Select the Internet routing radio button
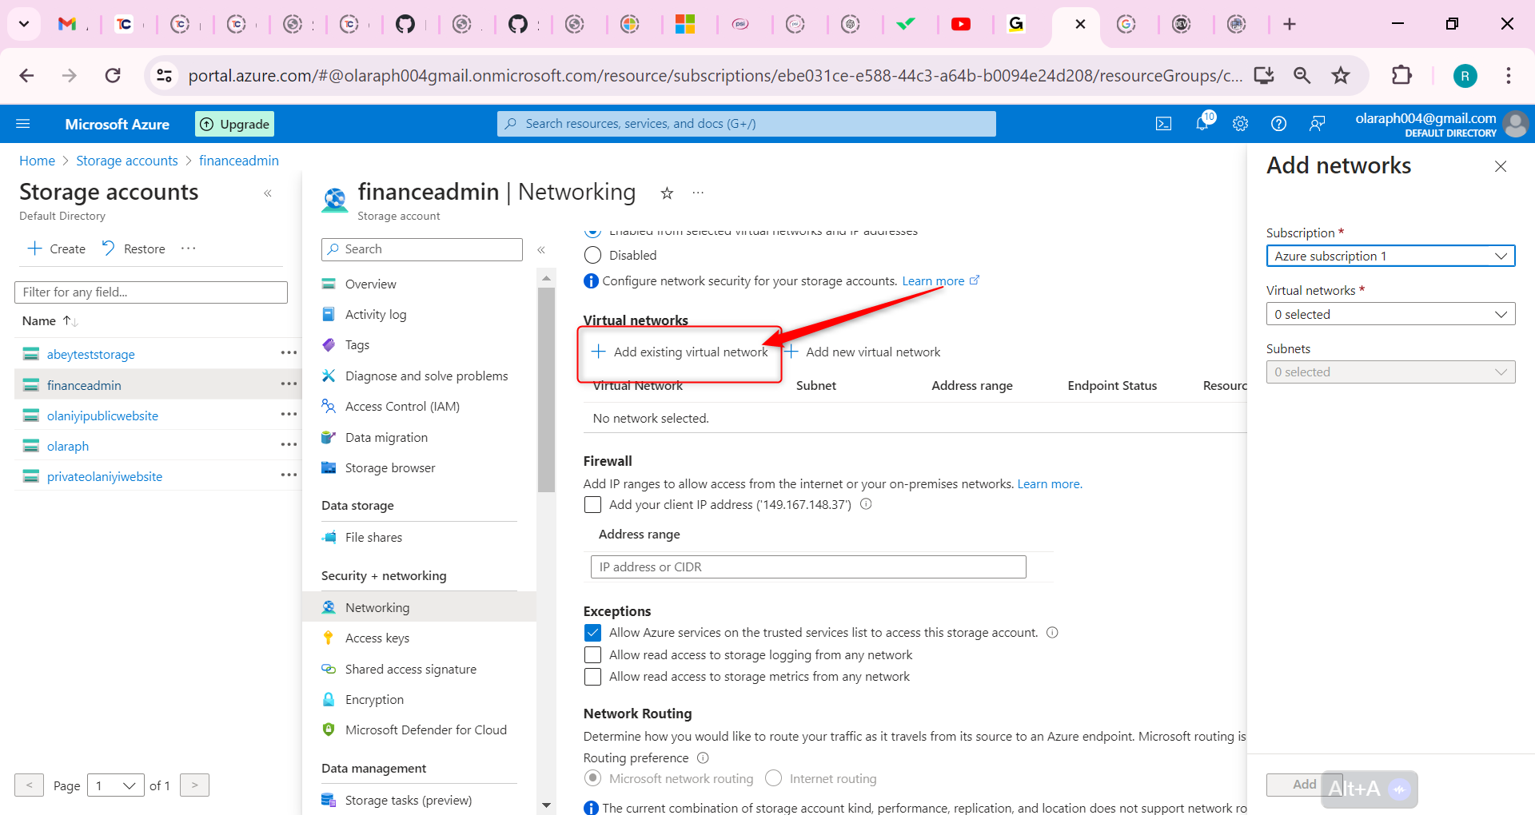 [x=773, y=777]
